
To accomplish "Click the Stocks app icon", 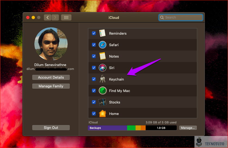I will click(x=102, y=102).
